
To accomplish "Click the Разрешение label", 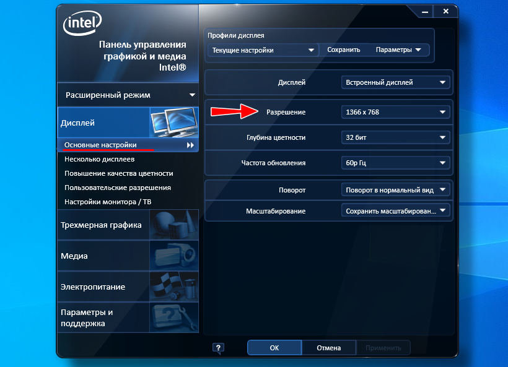I will (x=286, y=112).
